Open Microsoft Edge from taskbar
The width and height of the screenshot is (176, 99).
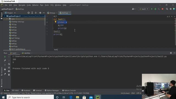click(71, 97)
